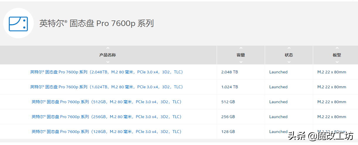Screen dimensions: 358x145
Task: Click M.2 22 x 80mm in 256 GB row
Action: (x=332, y=117)
